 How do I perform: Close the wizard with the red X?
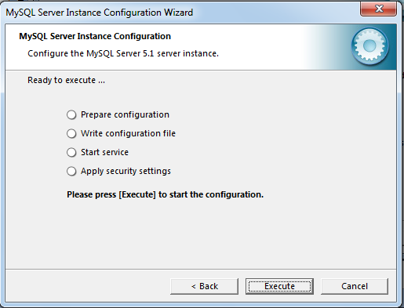[x=378, y=9]
